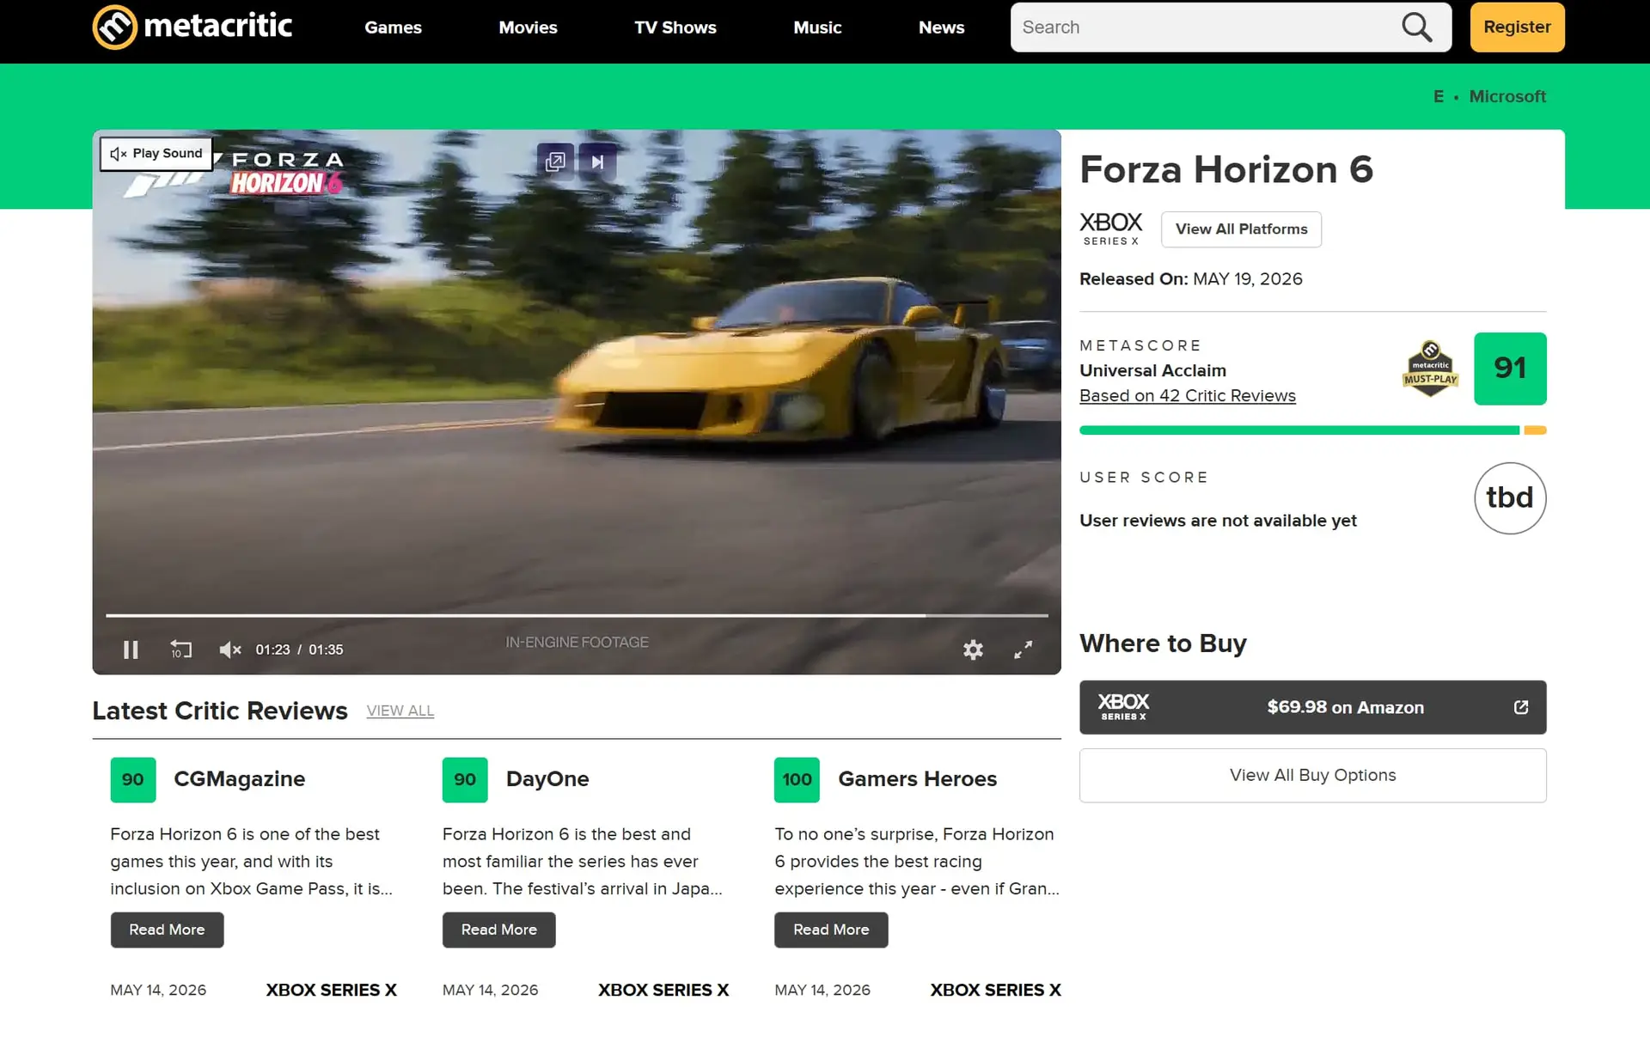Click the Microsoft publisher link

(x=1507, y=96)
